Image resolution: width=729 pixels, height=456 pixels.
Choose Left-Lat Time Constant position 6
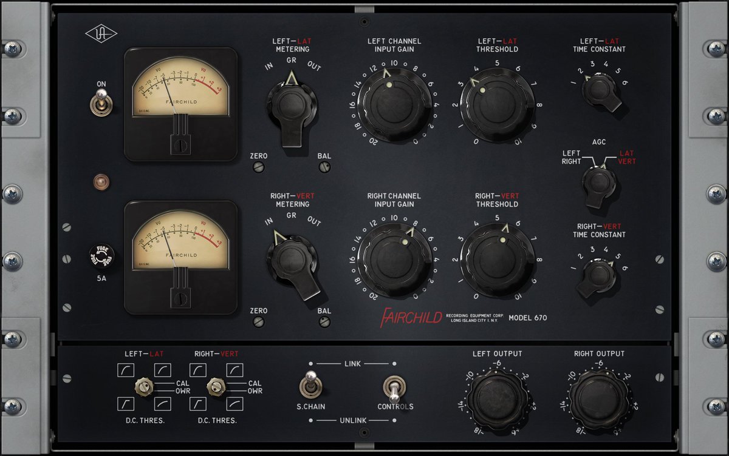pos(625,82)
